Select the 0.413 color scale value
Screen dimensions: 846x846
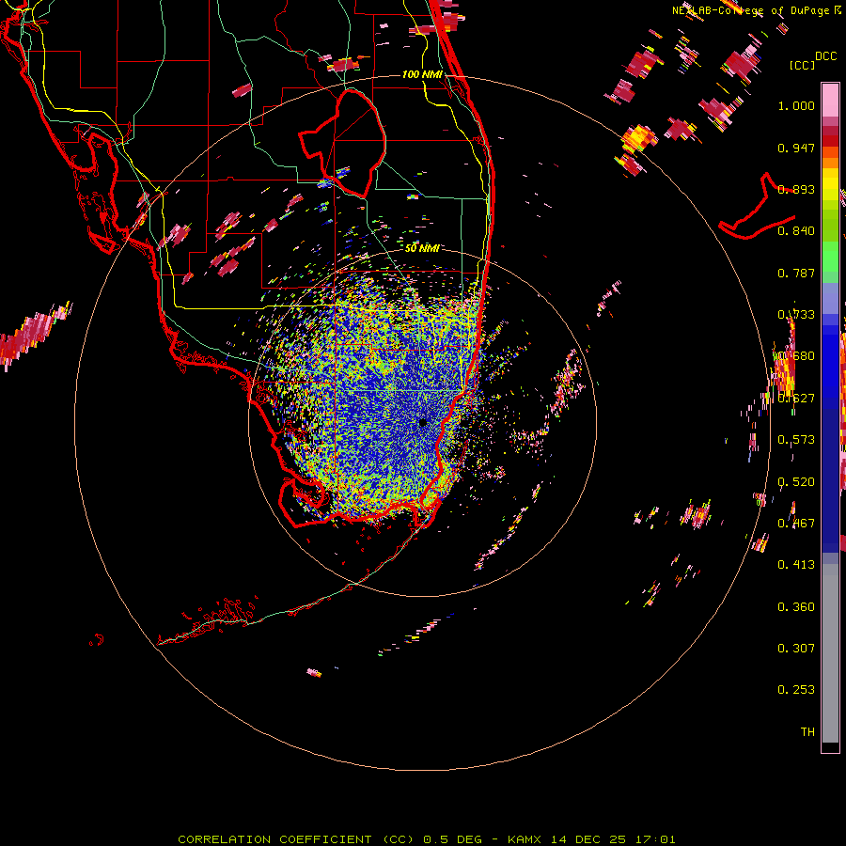(x=796, y=565)
